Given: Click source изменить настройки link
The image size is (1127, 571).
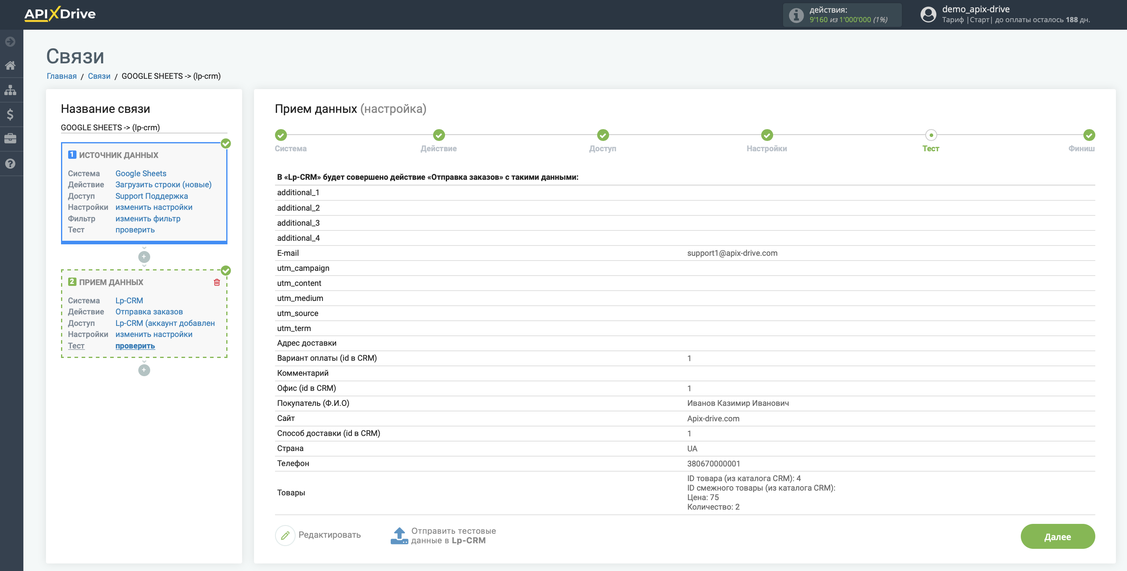Looking at the screenshot, I should coord(154,207).
